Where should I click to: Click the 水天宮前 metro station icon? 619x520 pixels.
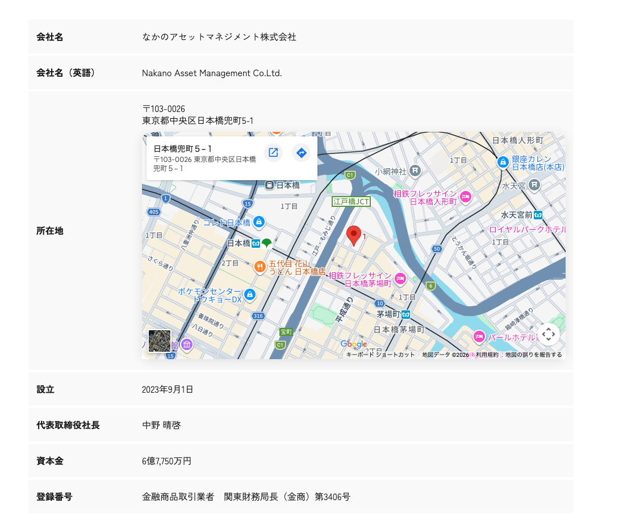(538, 215)
